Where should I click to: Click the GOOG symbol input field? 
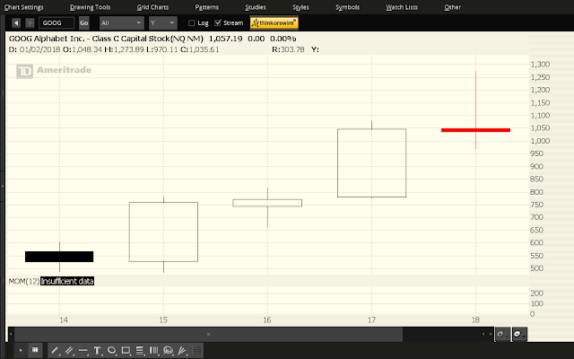tap(57, 23)
